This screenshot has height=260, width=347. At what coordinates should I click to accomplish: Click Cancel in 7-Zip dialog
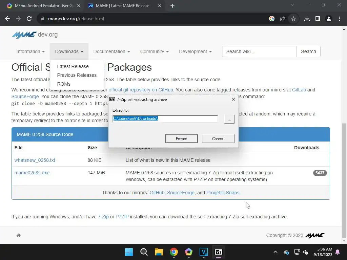coord(218,138)
